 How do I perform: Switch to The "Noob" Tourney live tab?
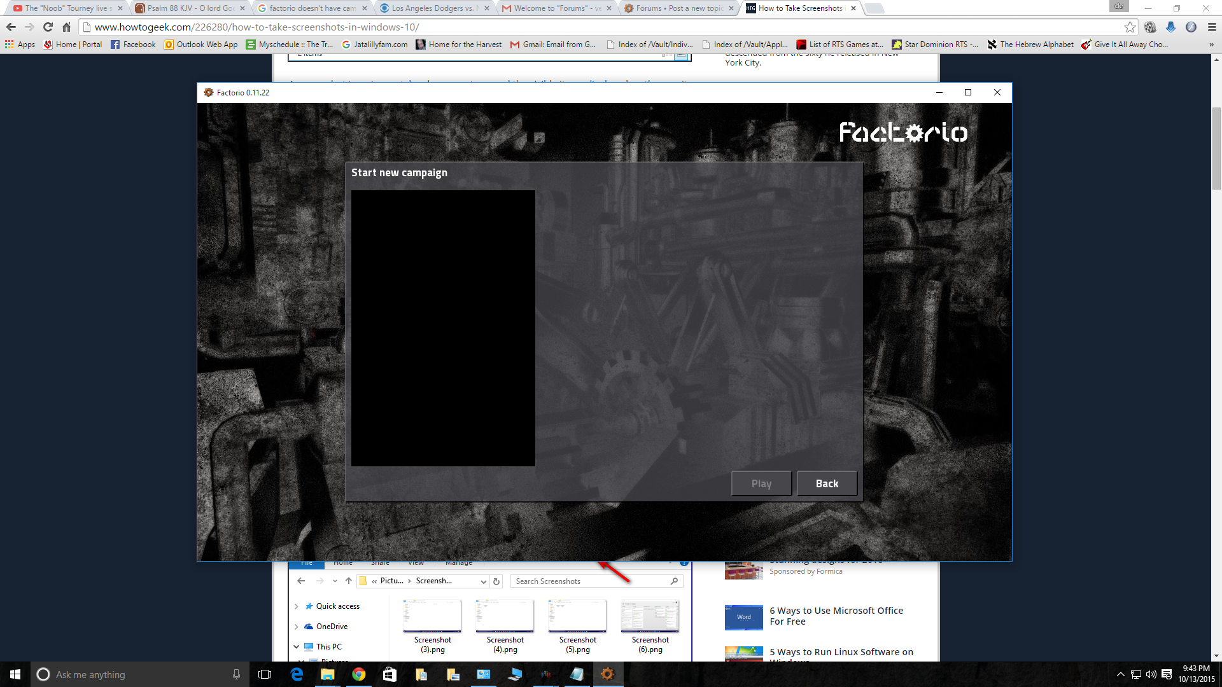tap(67, 8)
